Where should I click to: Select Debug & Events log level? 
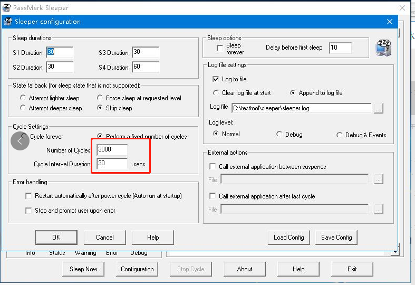pos(339,135)
